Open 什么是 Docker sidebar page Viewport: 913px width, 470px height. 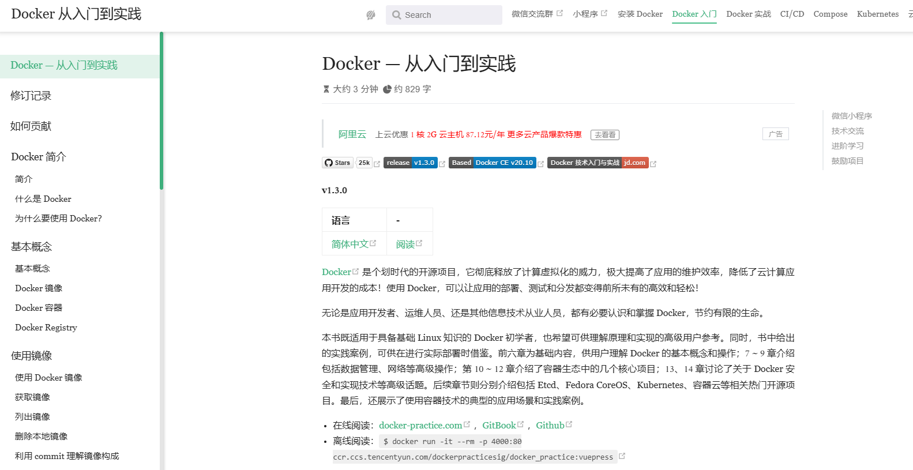point(43,199)
